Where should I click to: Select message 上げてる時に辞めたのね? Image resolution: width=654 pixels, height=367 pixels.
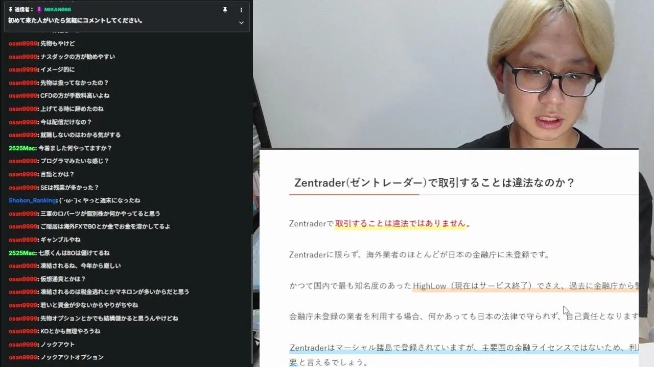(x=72, y=109)
